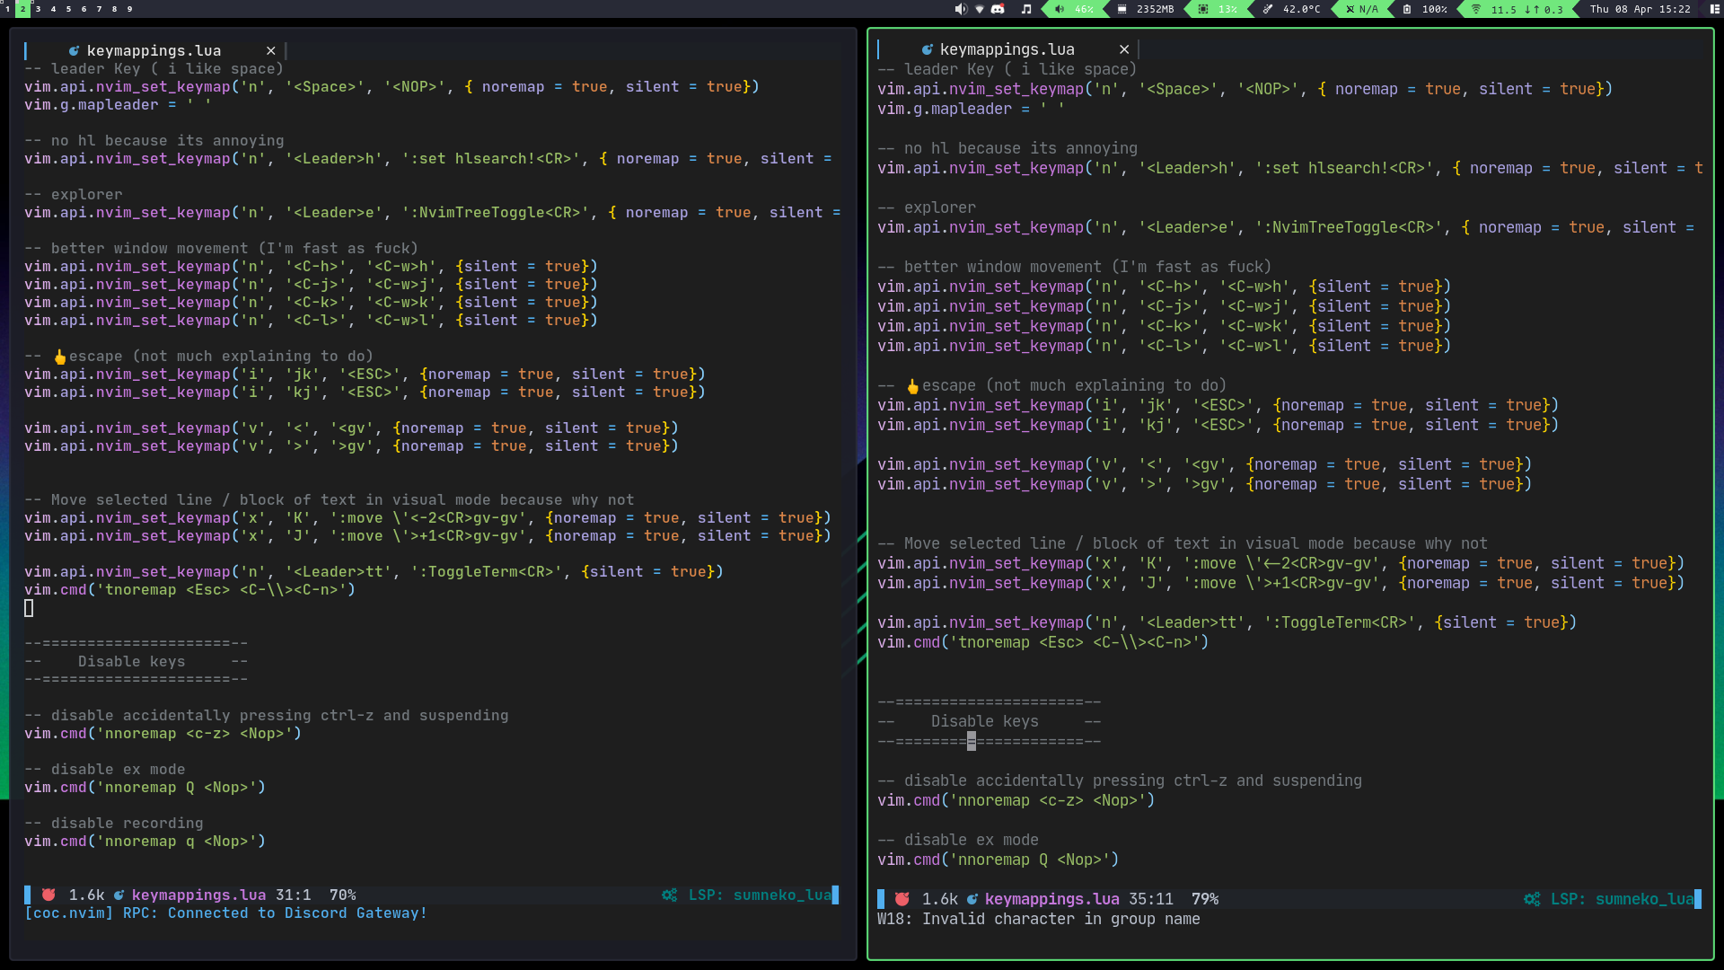Switch to workspace 5
Image resolution: width=1724 pixels, height=970 pixels.
point(68,9)
